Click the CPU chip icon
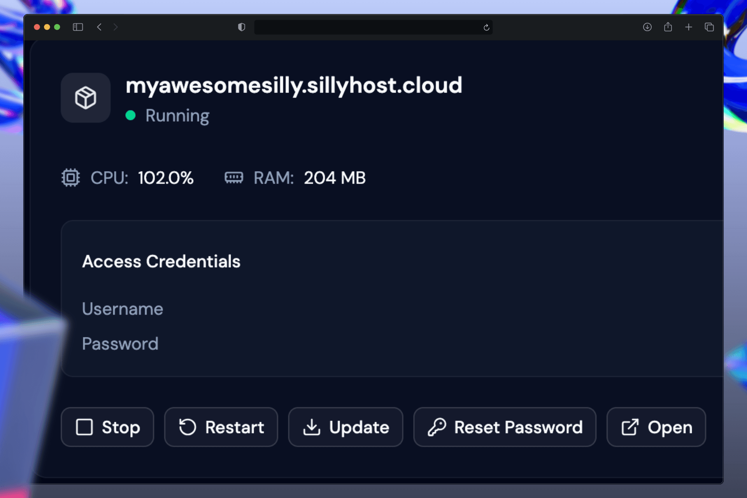 click(70, 178)
